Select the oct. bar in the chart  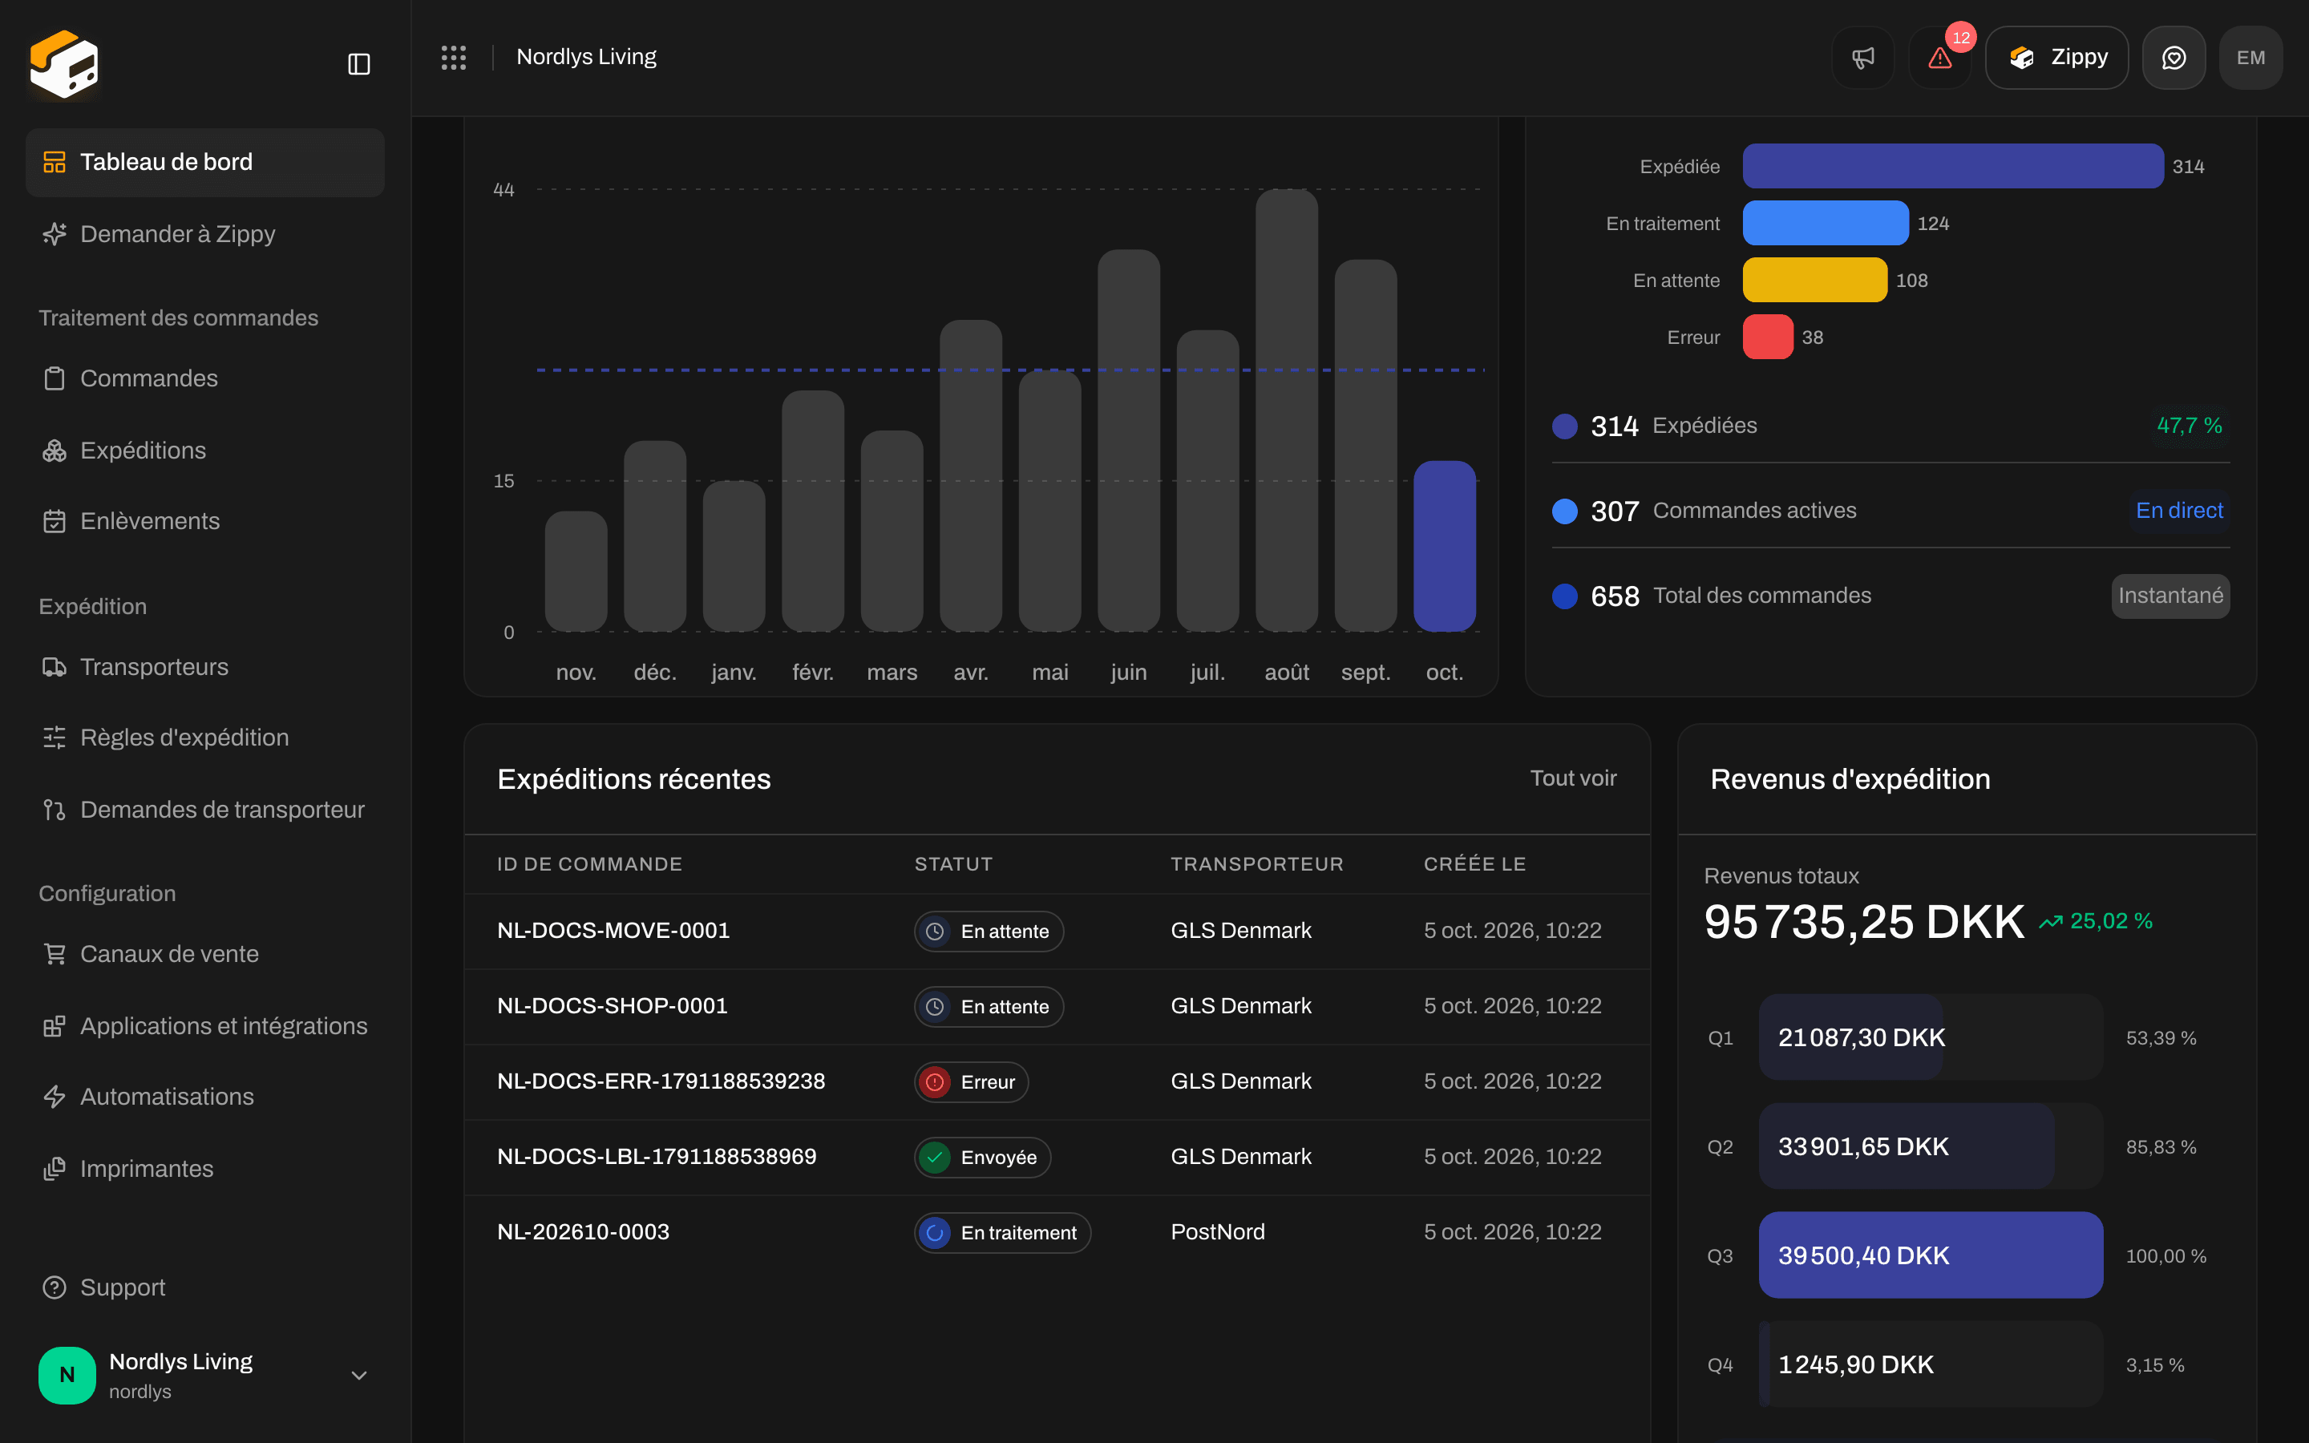pos(1444,546)
